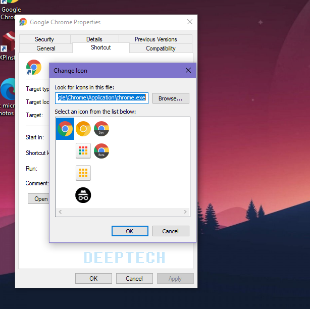Image resolution: width=310 pixels, height=309 pixels.
Task: Select the red XPInst desktop shortcut
Action: [x=8, y=41]
